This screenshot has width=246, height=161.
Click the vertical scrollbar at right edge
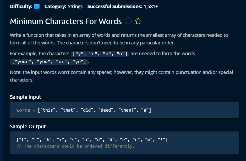pyautogui.click(x=245, y=73)
